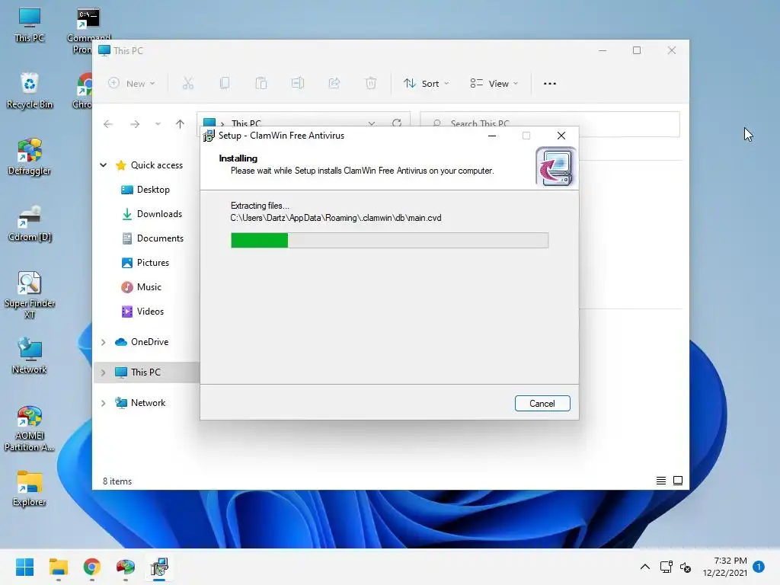Refresh the This PC view
Screen dimensions: 780x585
396,123
